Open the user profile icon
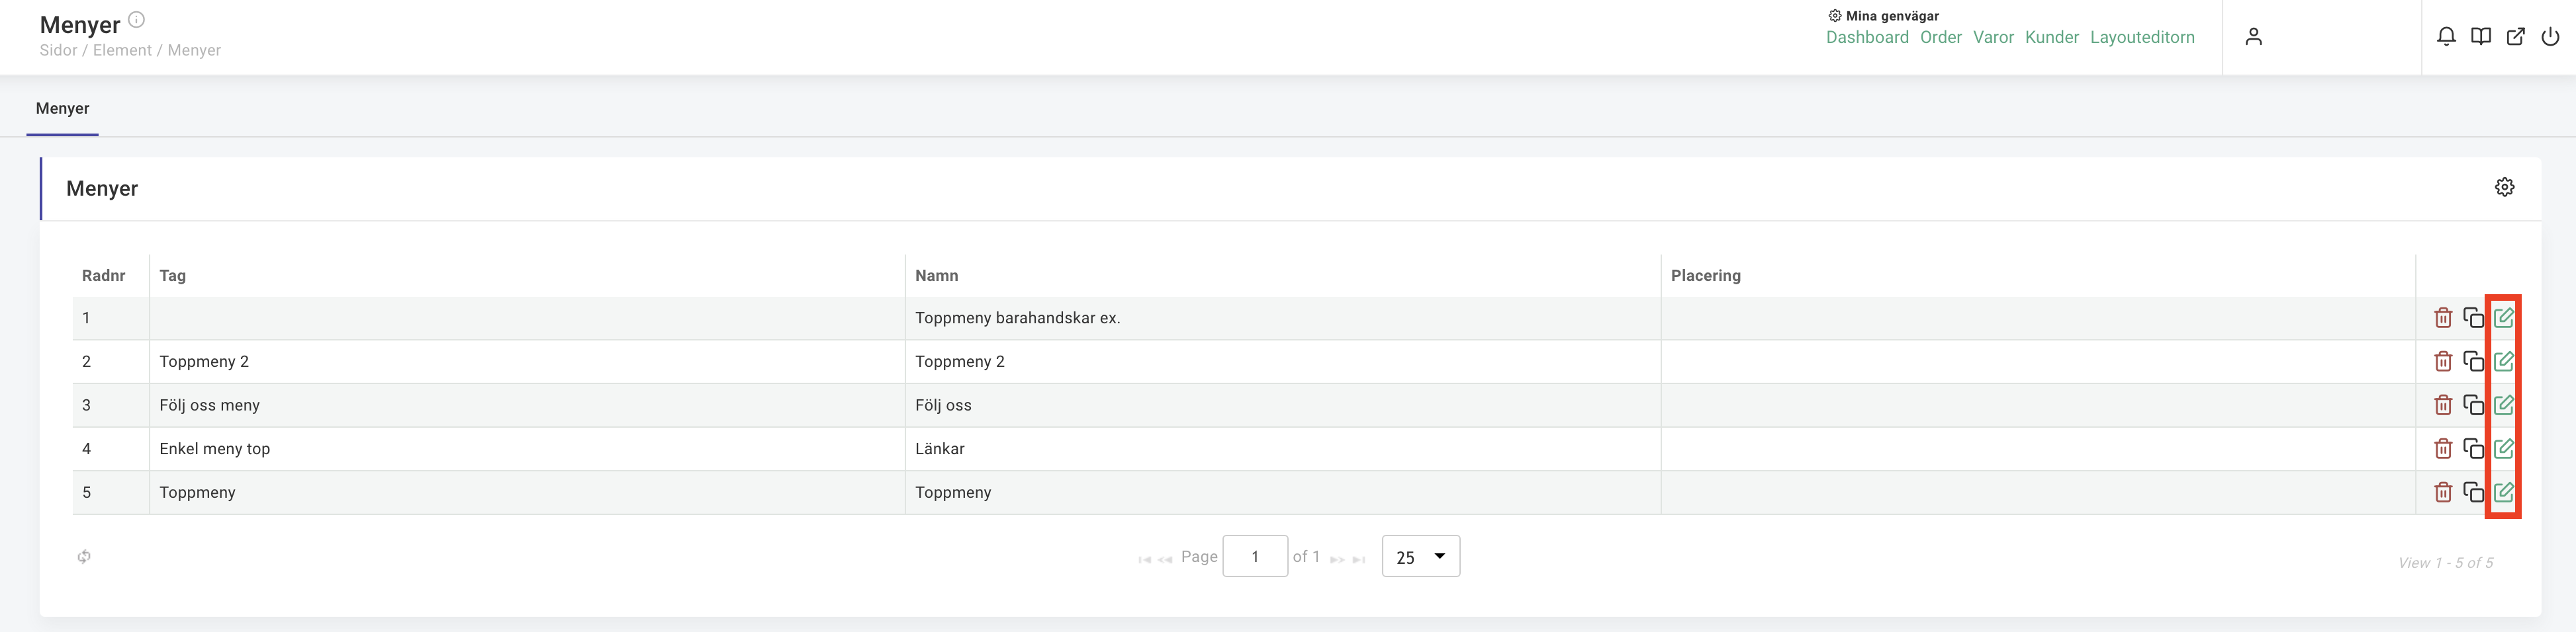The height and width of the screenshot is (632, 2576). (2253, 37)
